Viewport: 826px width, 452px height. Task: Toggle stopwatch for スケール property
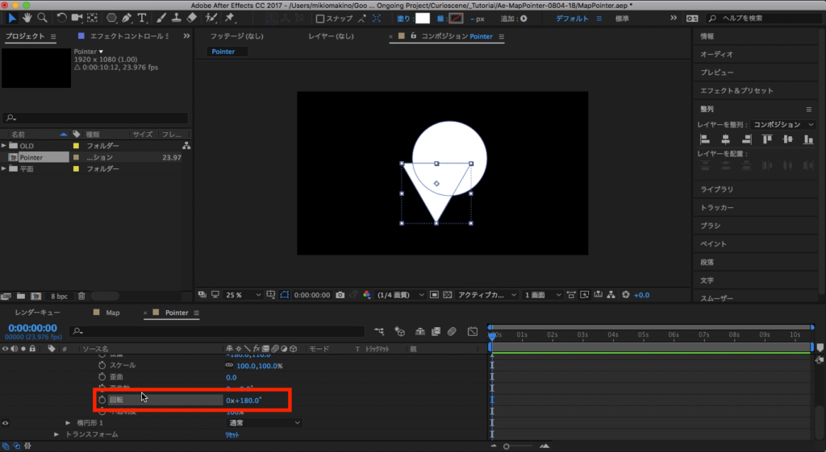102,366
